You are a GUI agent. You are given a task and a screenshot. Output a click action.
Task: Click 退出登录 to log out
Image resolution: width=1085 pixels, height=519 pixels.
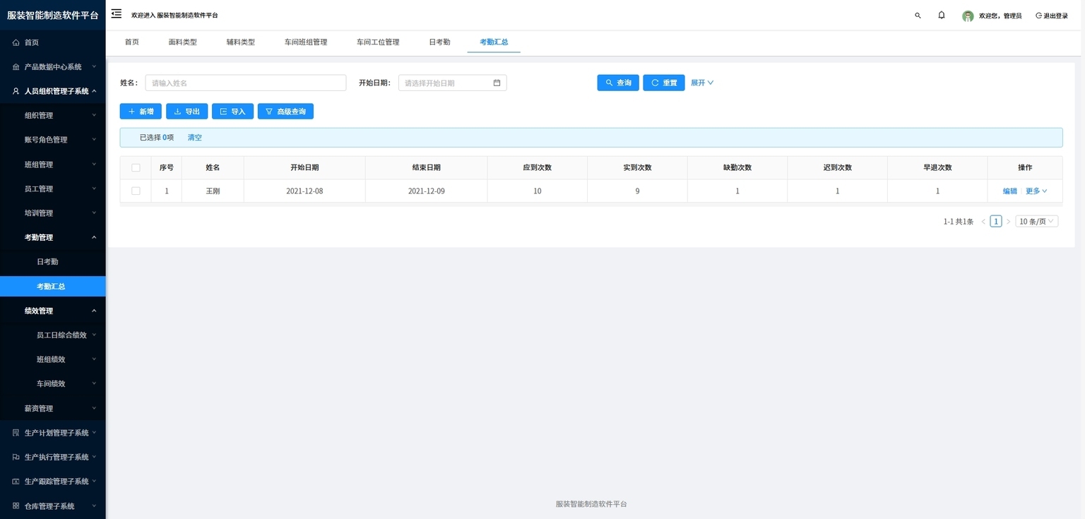click(1052, 16)
